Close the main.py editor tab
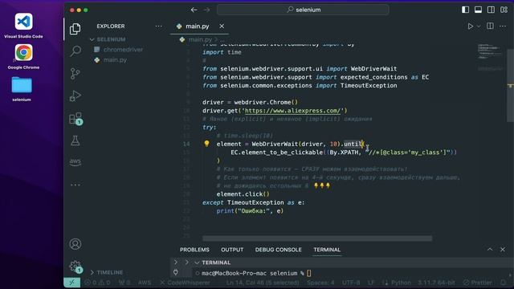 (x=222, y=26)
